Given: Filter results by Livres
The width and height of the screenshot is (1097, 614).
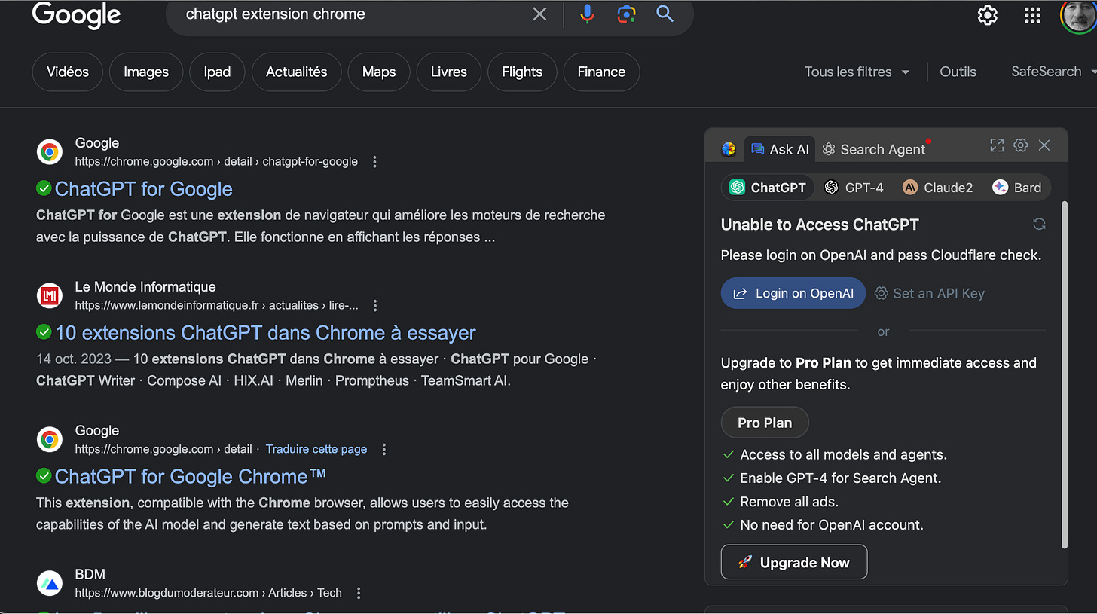Looking at the screenshot, I should [x=449, y=72].
